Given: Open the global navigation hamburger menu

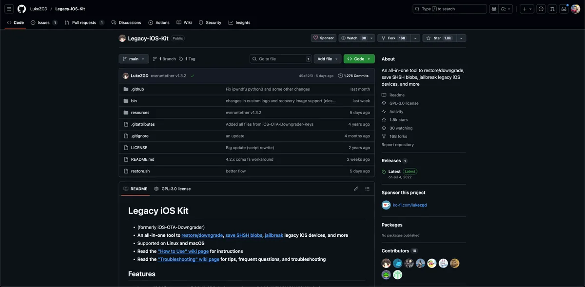Looking at the screenshot, I should pos(9,9).
